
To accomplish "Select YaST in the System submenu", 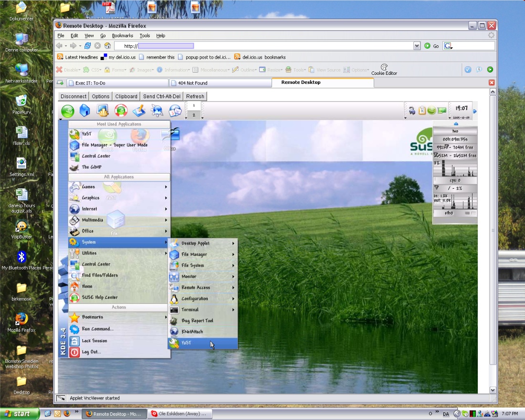I will coord(202,343).
